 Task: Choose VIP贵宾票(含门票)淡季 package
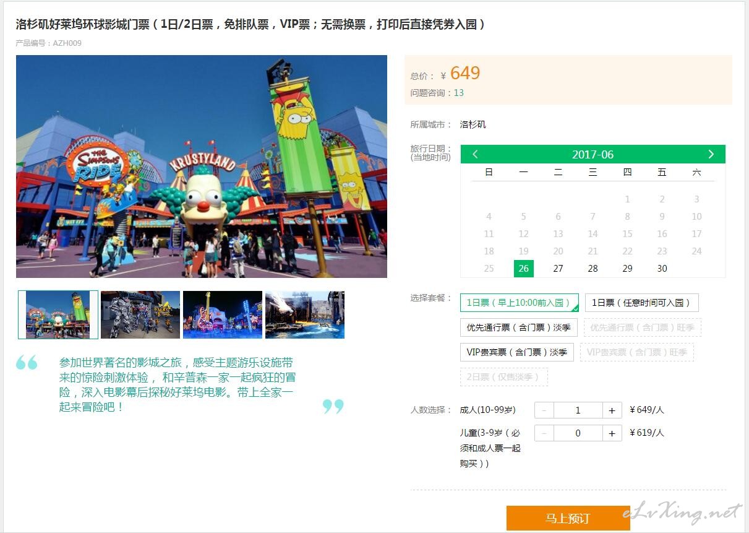click(517, 352)
